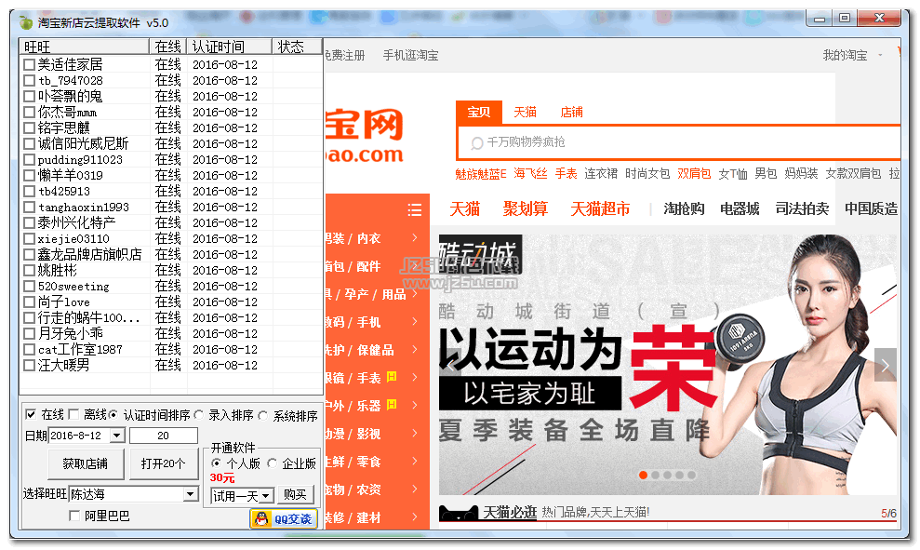Expand 眼镜 / 手表 category arrow
This screenshot has height=550, width=920.
pyautogui.click(x=415, y=378)
